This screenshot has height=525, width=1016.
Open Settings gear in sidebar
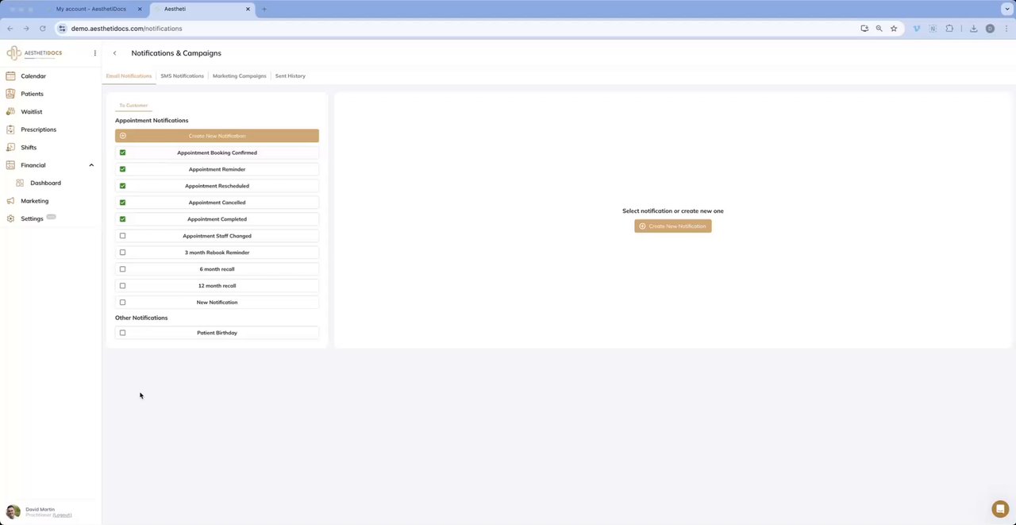click(10, 218)
